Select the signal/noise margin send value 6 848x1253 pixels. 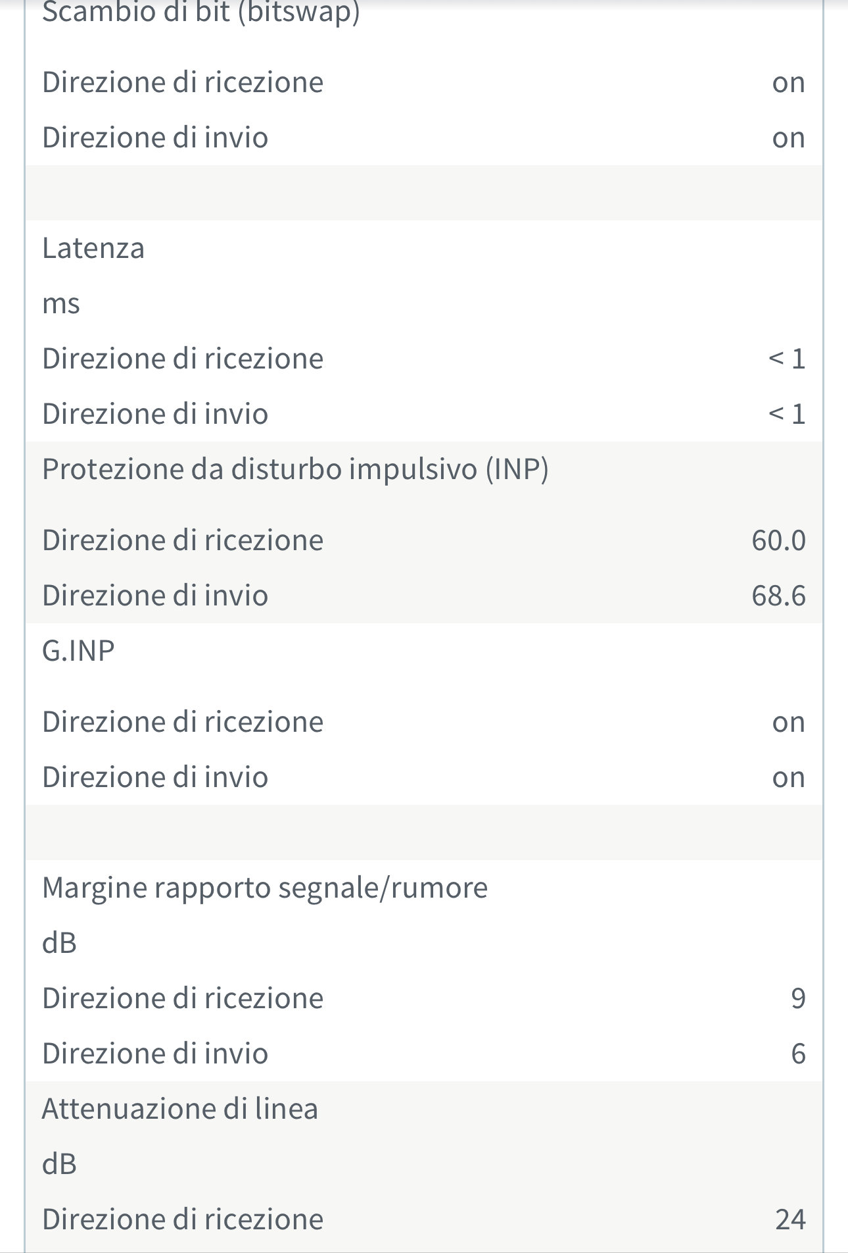point(797,1054)
